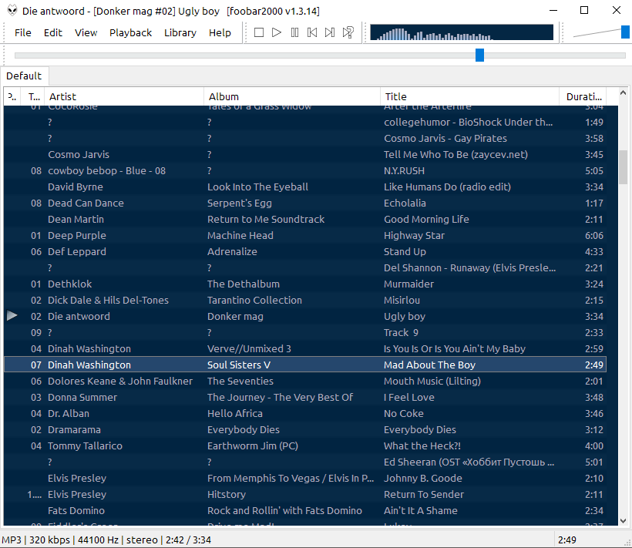The width and height of the screenshot is (632, 548).
Task: Open the Playback menu
Action: [x=130, y=32]
